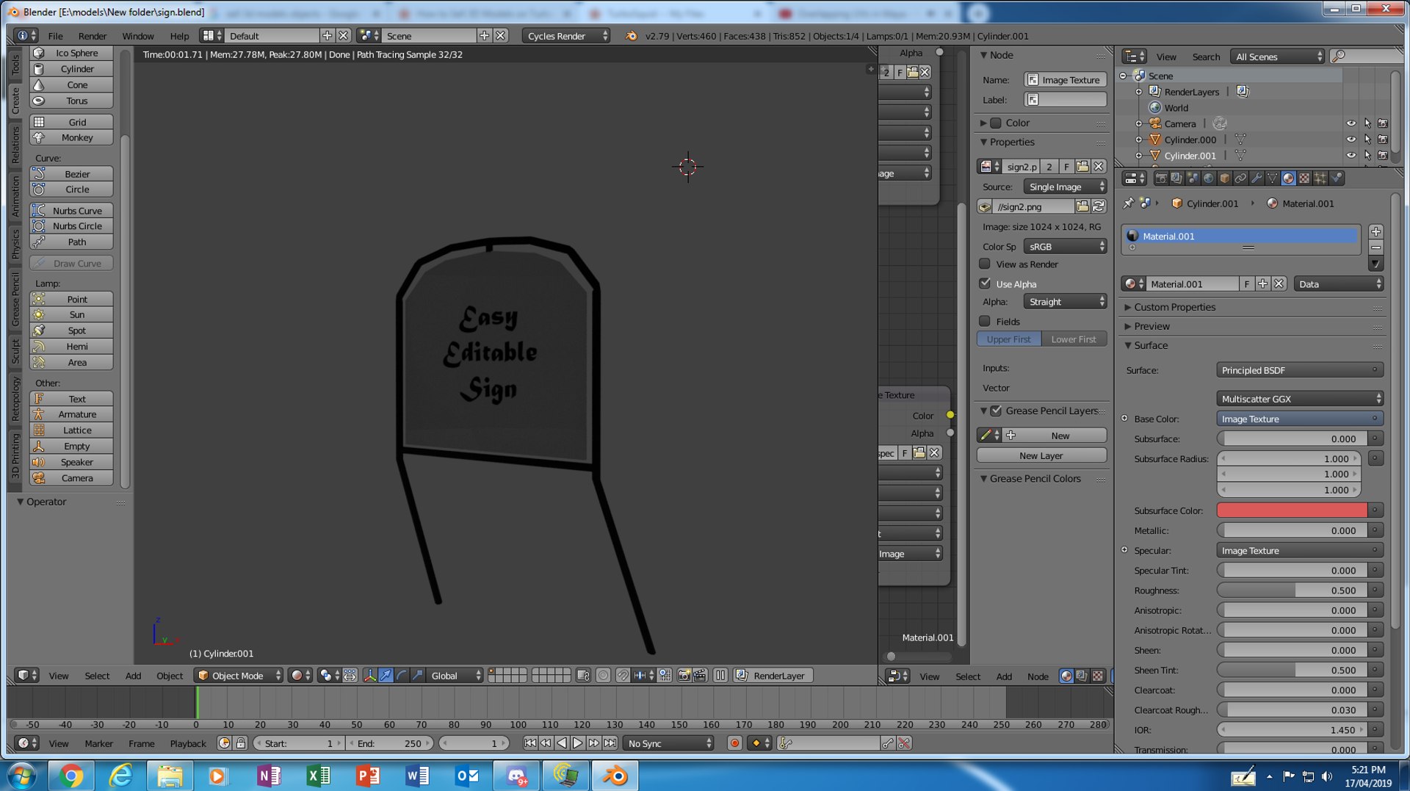Open the Modifiers properties tab (wrench icon)
Image resolution: width=1410 pixels, height=791 pixels.
pos(1257,178)
